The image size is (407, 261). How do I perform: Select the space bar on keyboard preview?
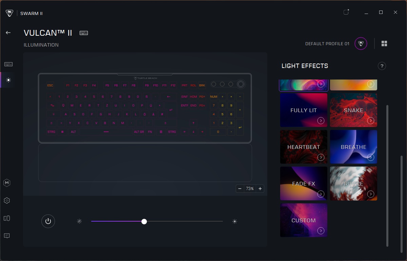point(106,132)
